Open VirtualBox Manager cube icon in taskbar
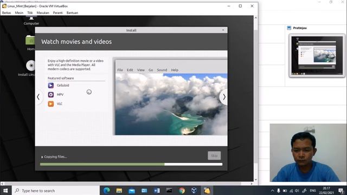Screen dimensions: 347x195 click(x=194, y=190)
